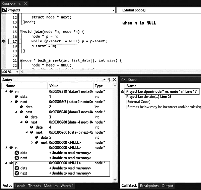
Task: Switch to the Locals tab
Action: (x=20, y=186)
